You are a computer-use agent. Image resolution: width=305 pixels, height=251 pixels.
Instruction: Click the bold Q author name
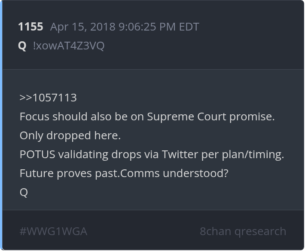click(x=22, y=46)
